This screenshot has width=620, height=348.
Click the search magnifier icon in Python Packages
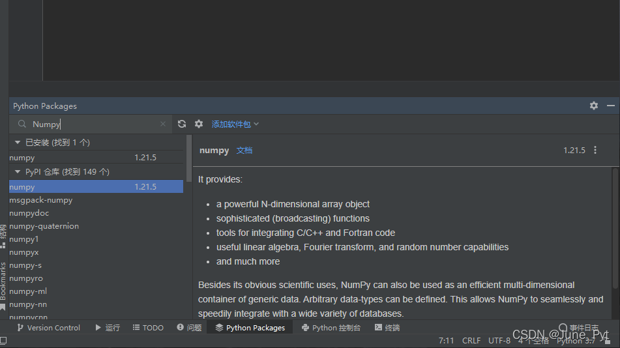pos(22,124)
